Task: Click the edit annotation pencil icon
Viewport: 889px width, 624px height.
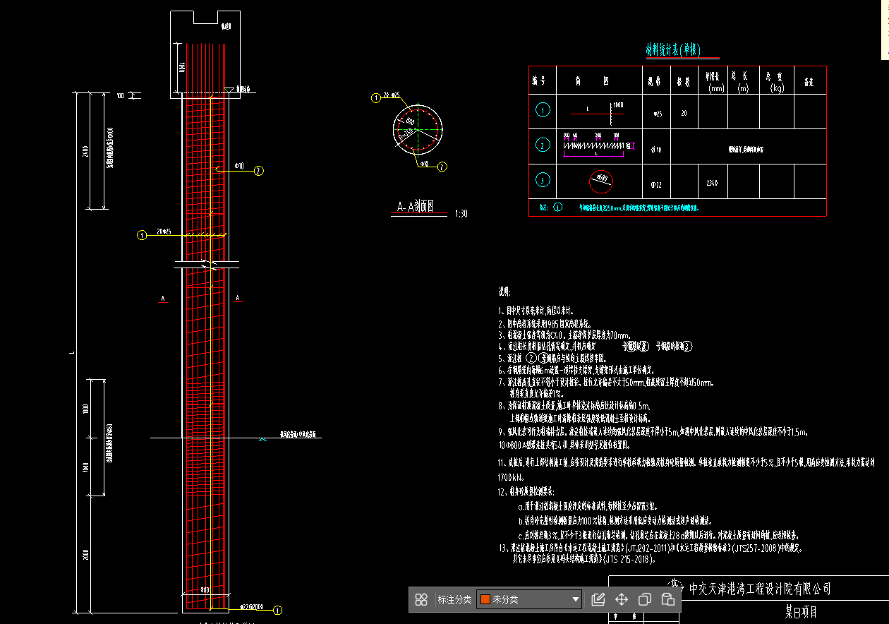Action: 598,600
